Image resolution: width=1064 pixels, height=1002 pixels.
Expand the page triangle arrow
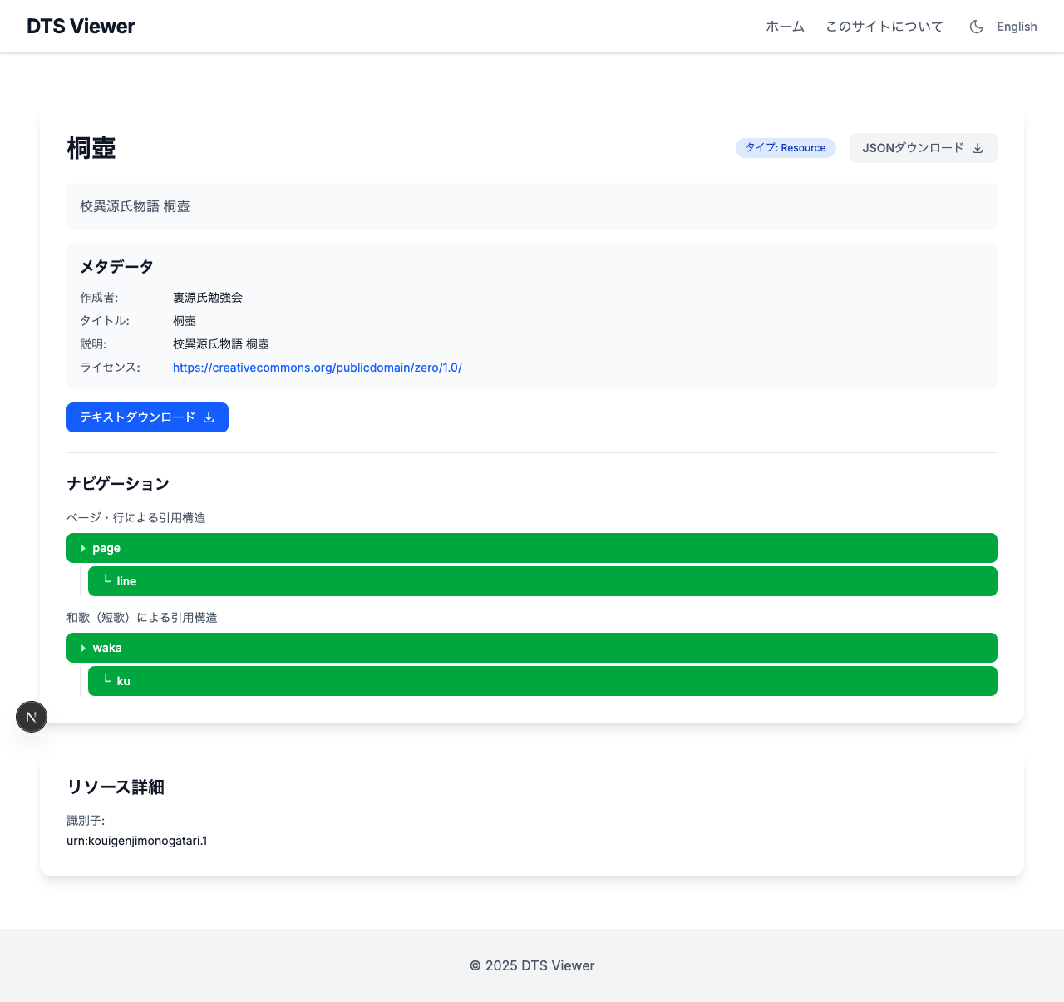83,549
